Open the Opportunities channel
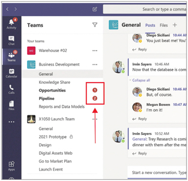This screenshot has height=181, width=188. (52, 90)
